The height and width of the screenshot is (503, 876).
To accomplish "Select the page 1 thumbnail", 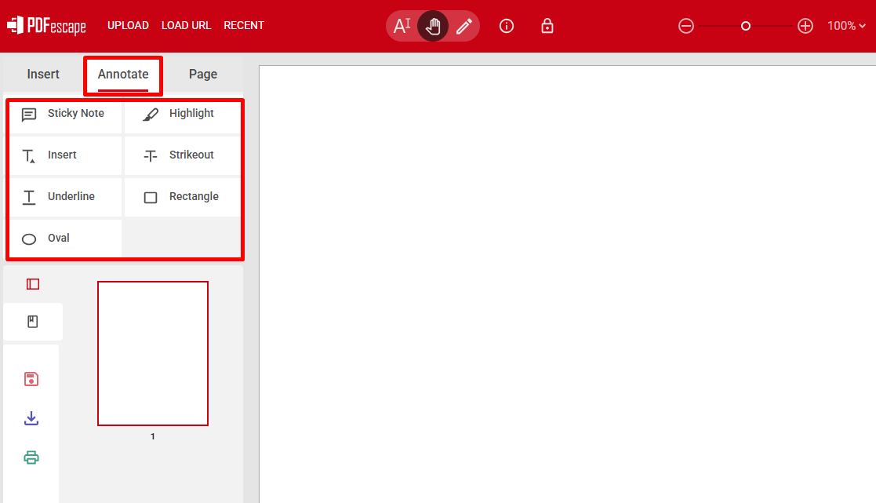I will click(153, 352).
